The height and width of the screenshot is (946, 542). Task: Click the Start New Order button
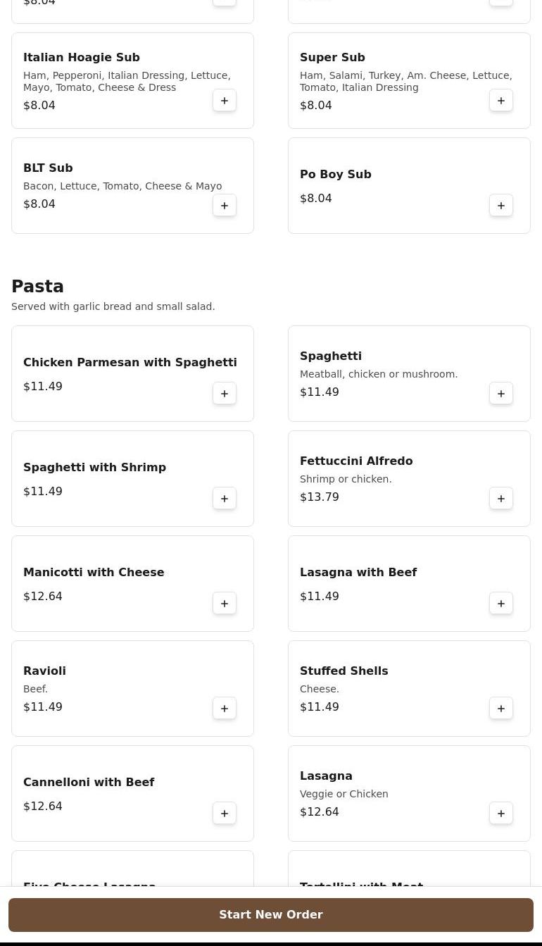click(x=271, y=915)
